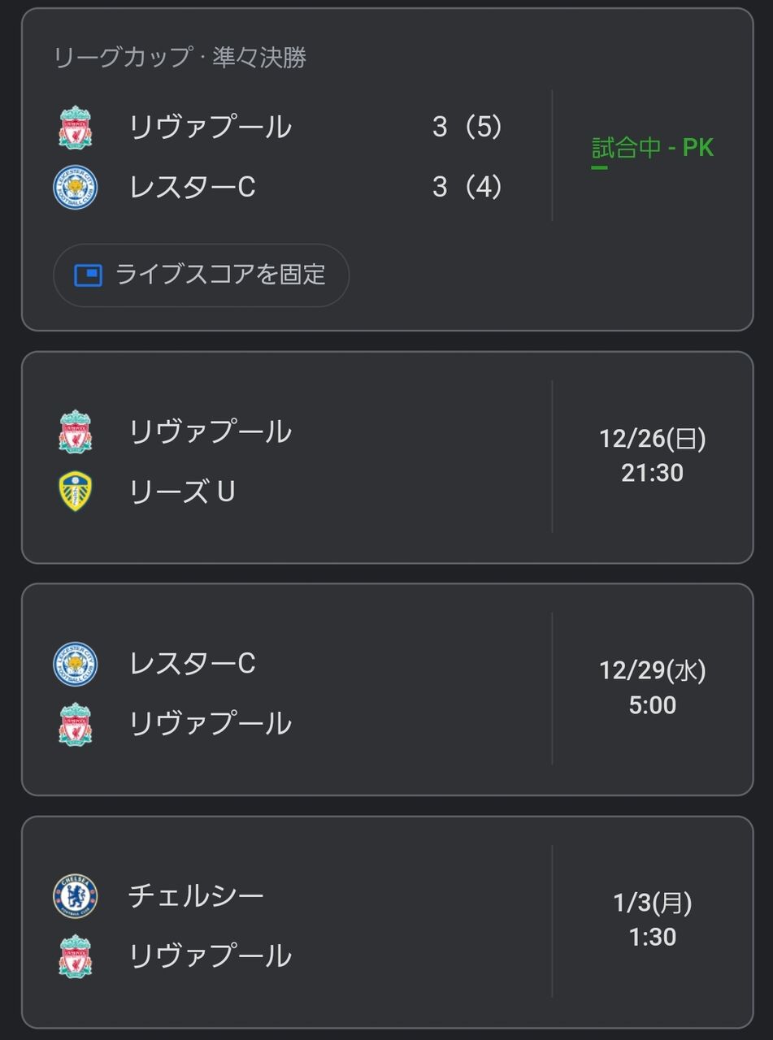Click Liverpool crest in 12/29 fixture
Viewport: 773px width, 1040px height.
76,724
